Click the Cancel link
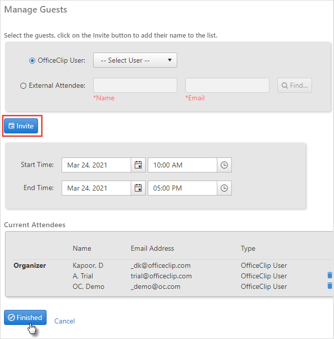The width and height of the screenshot is (334, 339). tap(65, 321)
